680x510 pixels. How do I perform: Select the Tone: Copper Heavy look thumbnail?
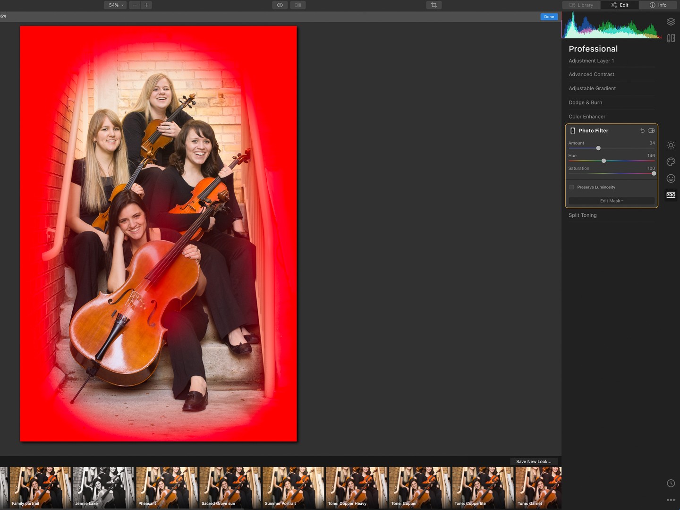point(357,487)
